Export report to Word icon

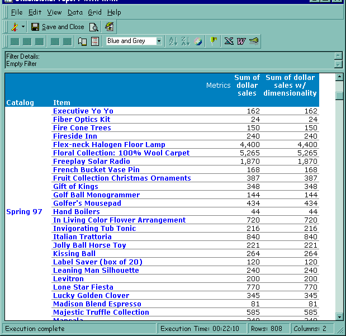click(x=241, y=41)
